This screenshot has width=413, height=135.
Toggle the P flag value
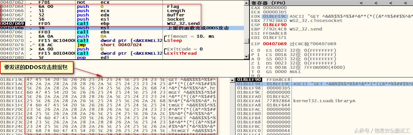point(258,54)
